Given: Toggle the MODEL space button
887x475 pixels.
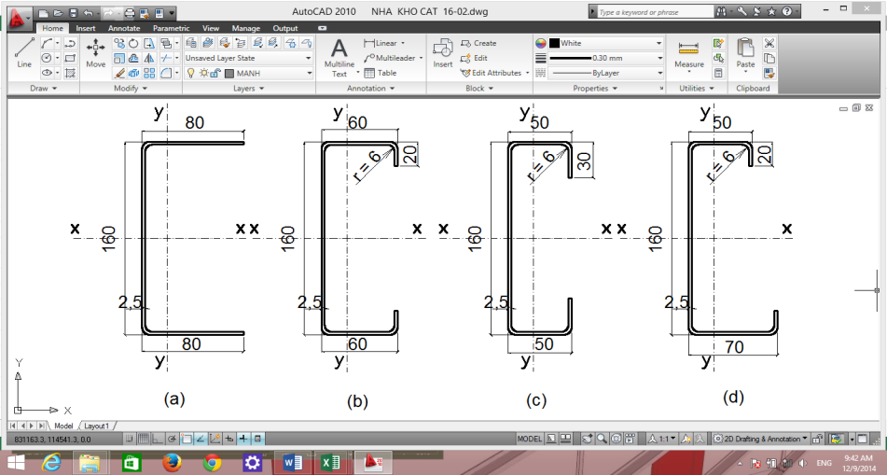Looking at the screenshot, I should pyautogui.click(x=530, y=439).
